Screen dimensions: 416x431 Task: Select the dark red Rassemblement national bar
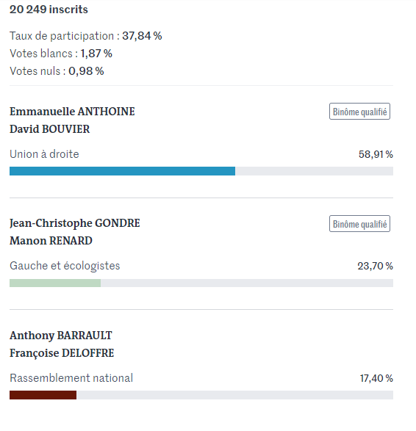coord(43,395)
